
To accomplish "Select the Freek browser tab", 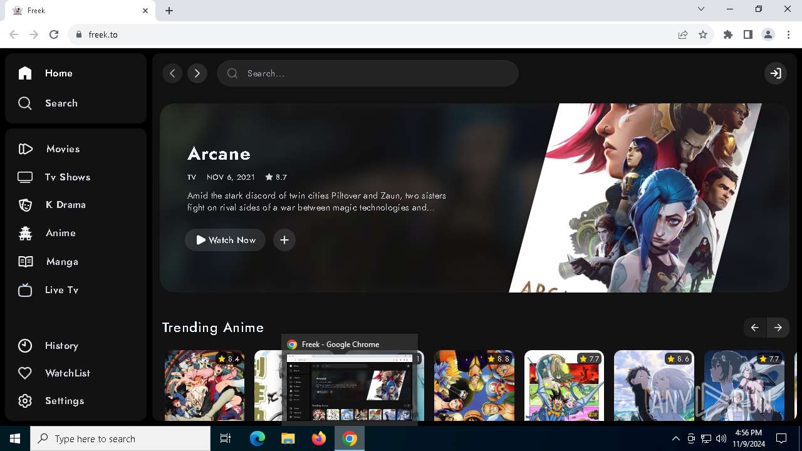I will click(80, 11).
